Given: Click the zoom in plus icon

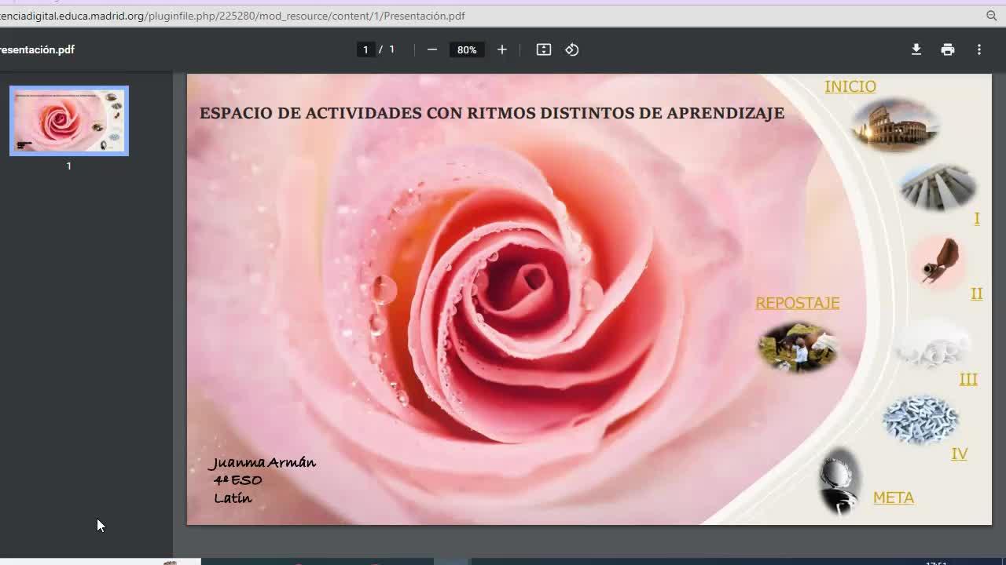Looking at the screenshot, I should pyautogui.click(x=501, y=49).
